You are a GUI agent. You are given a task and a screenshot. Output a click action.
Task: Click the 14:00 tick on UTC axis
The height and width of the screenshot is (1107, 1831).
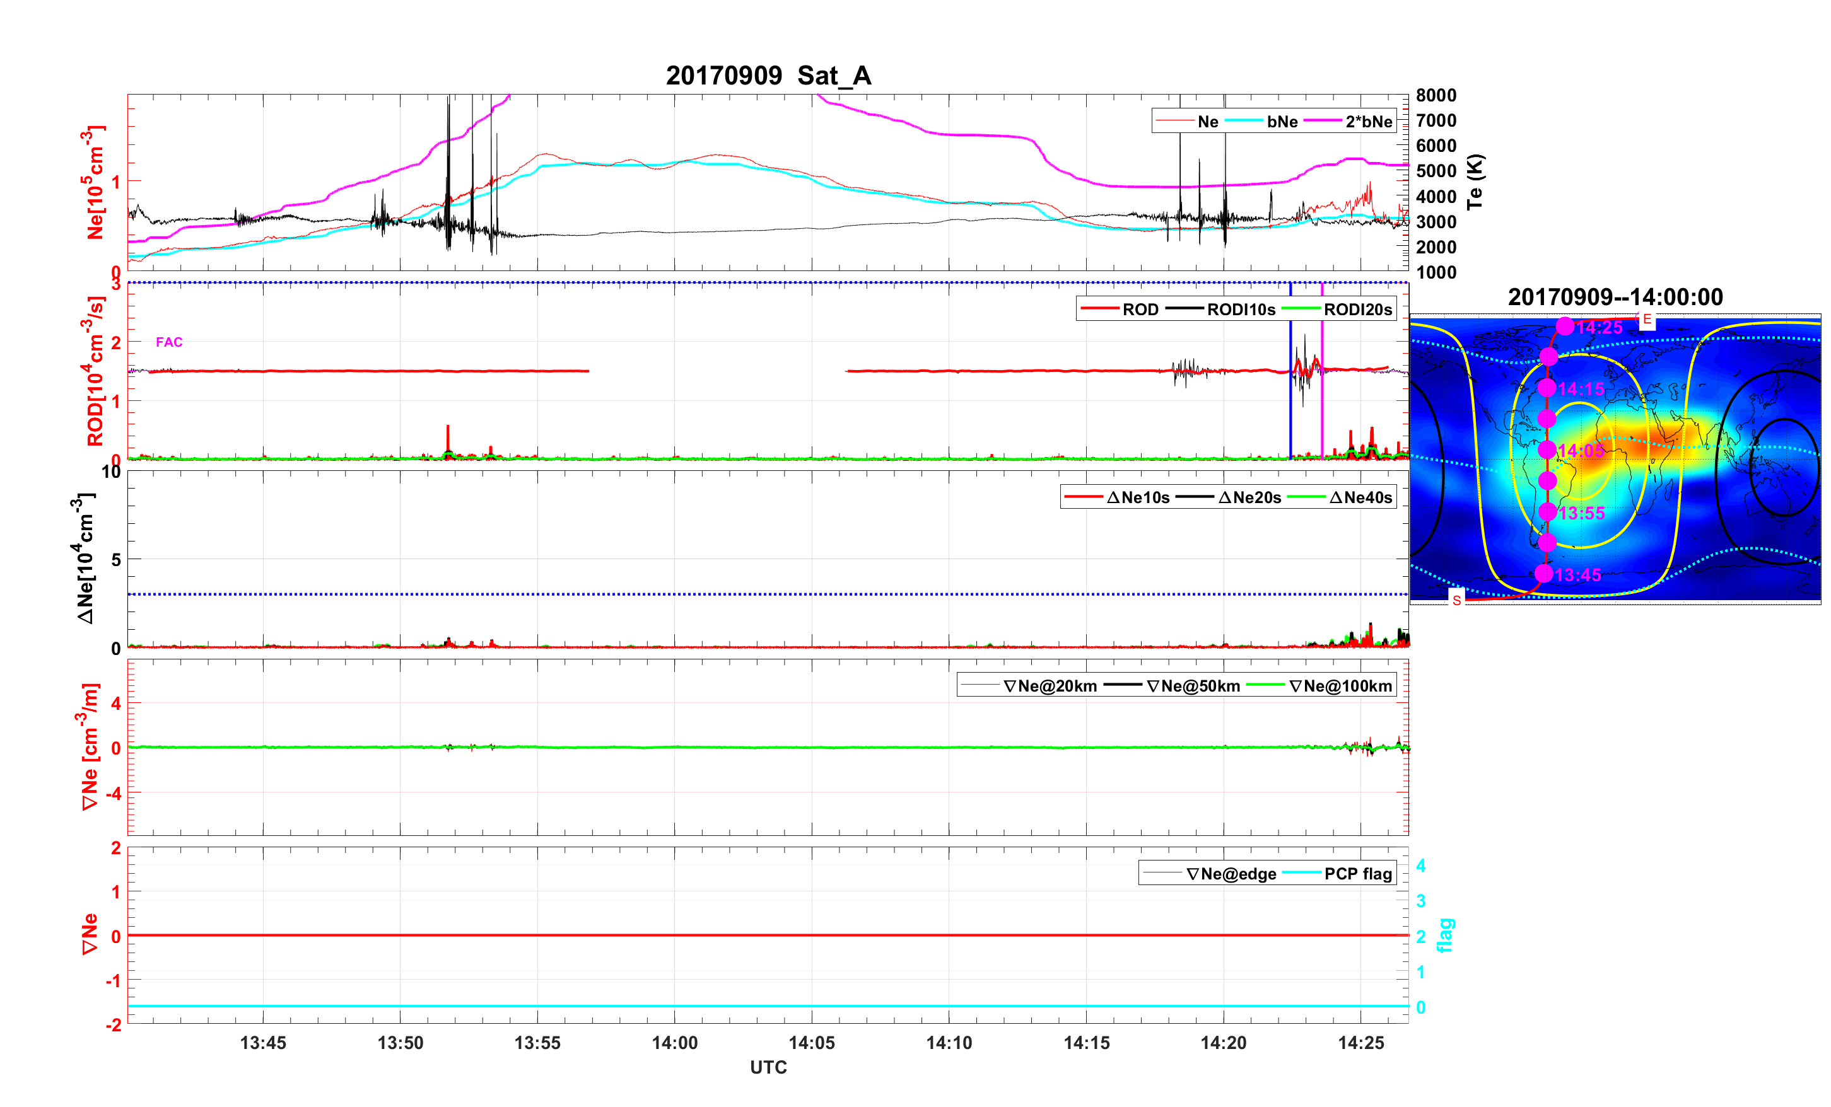(675, 1042)
